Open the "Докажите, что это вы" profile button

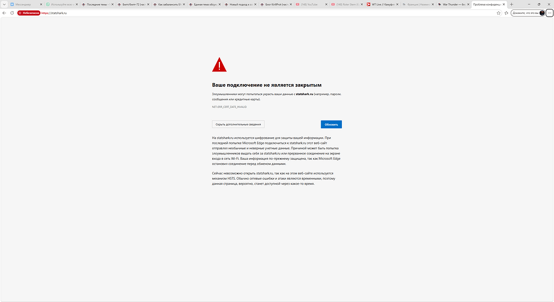tap(527, 13)
